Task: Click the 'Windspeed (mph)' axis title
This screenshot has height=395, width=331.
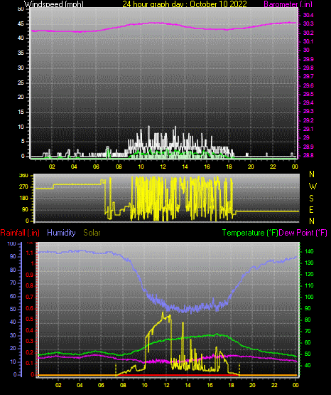Action: coord(54,4)
